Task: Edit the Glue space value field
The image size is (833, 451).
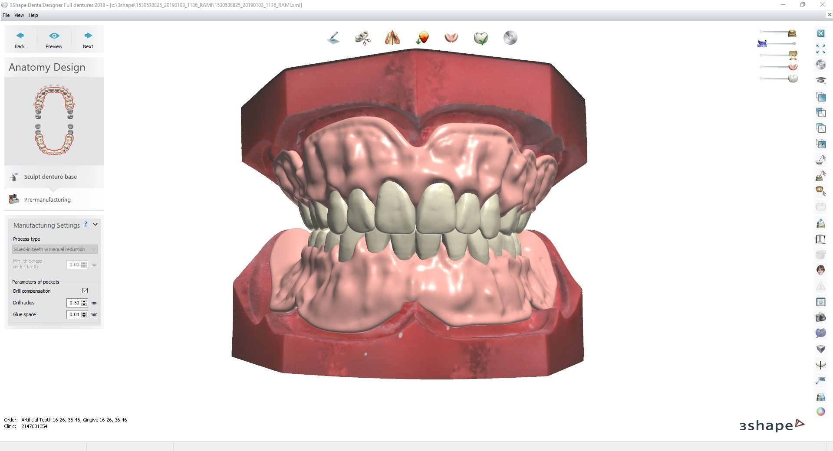Action: point(74,314)
